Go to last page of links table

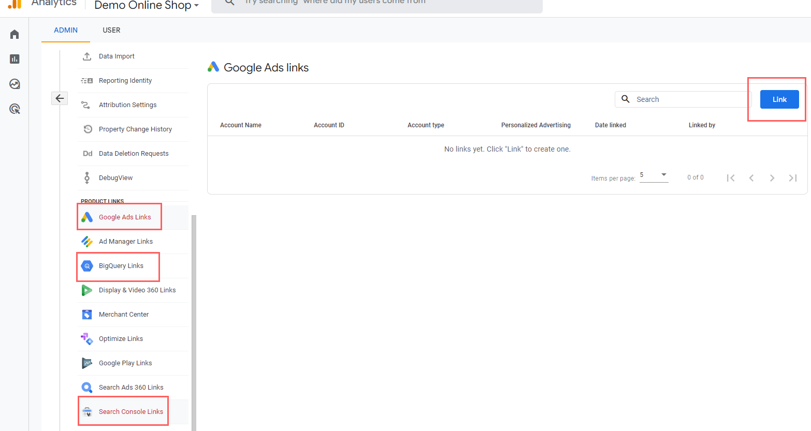tap(793, 178)
